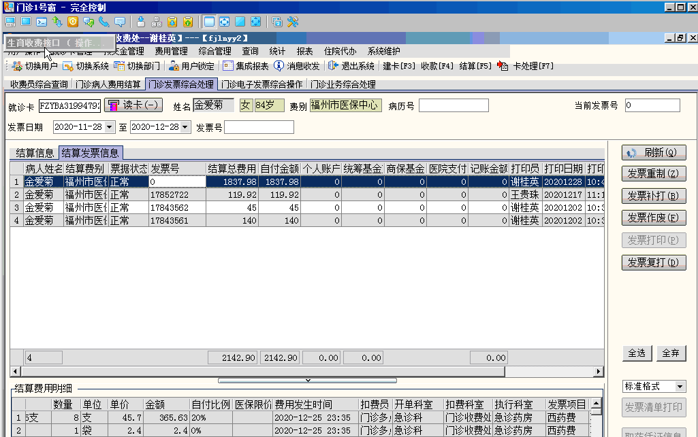This screenshot has width=698, height=437.
Task: Expand the start date 2020-11-28 dropdown
Action: 110,127
